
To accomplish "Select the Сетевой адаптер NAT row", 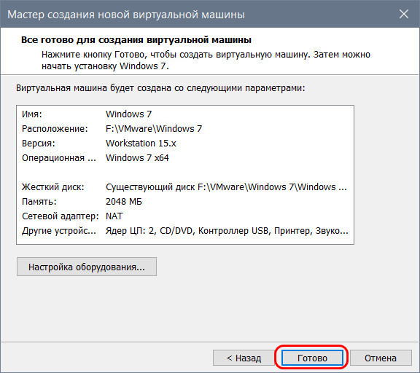I will (185, 216).
